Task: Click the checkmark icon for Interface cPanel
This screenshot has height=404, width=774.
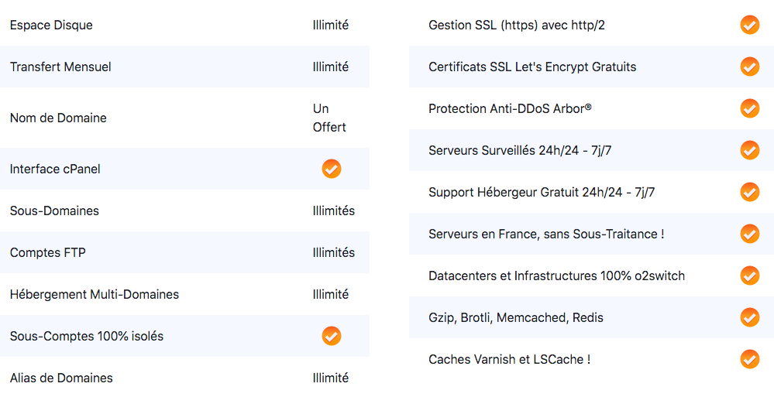Action: 332,169
